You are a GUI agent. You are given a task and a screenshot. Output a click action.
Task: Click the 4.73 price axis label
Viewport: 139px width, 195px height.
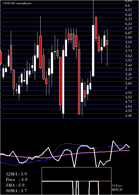point(128,102)
